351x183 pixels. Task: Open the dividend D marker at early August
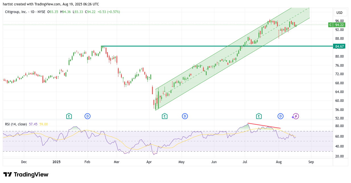click(281, 116)
